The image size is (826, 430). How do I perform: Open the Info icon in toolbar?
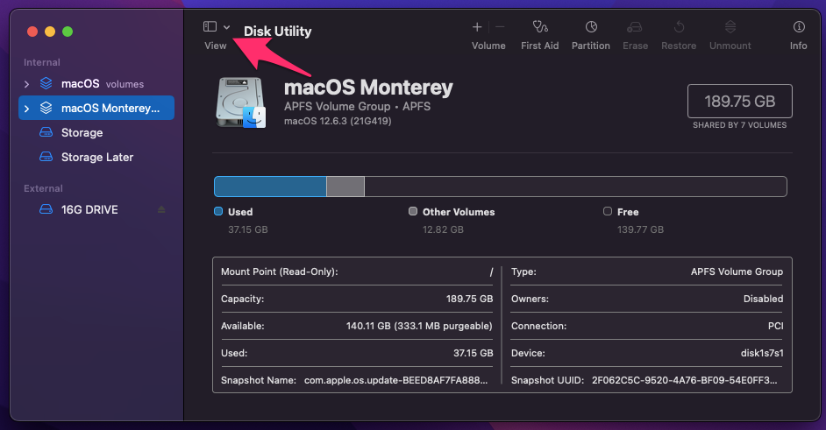pos(799,26)
